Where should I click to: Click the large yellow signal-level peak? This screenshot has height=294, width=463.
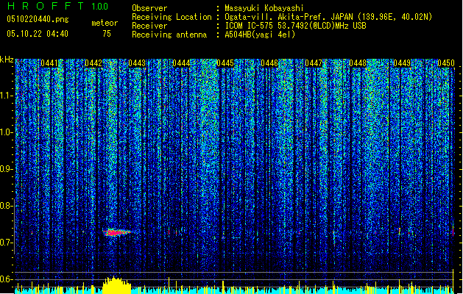(116, 285)
